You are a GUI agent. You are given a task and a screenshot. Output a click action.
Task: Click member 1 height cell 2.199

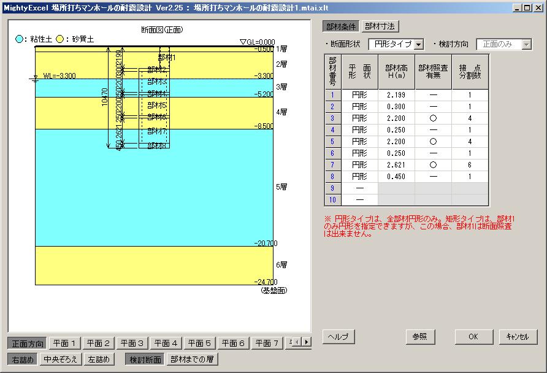[x=396, y=95]
